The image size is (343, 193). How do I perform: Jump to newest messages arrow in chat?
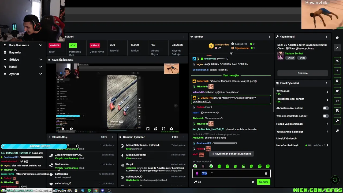pyautogui.click(x=231, y=53)
